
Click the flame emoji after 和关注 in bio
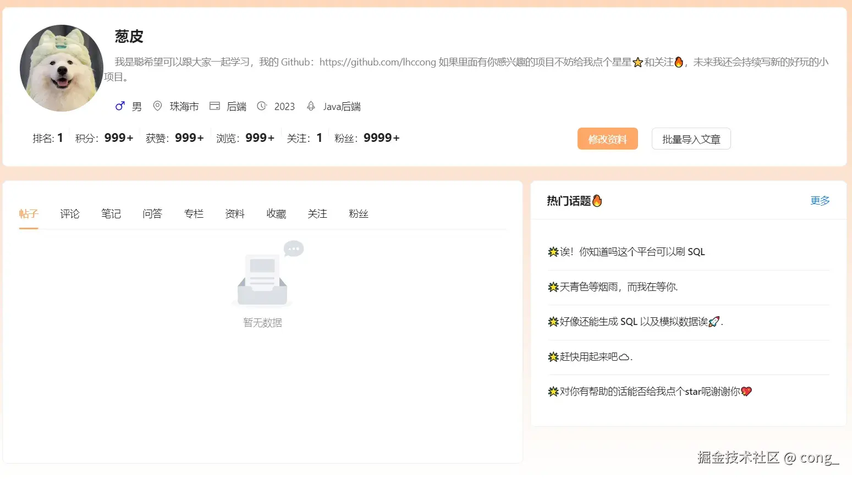[x=679, y=62]
